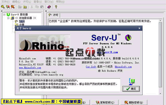The image size is (166, 105).
Task: Open the Cat Soft link
Action: (91, 67)
